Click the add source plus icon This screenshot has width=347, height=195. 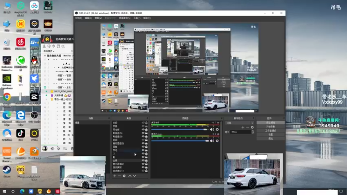(115, 176)
